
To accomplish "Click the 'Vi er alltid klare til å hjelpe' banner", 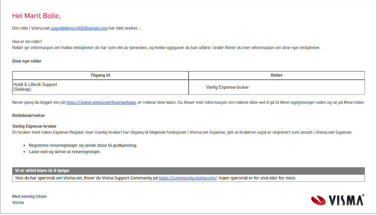I will click(x=189, y=171).
